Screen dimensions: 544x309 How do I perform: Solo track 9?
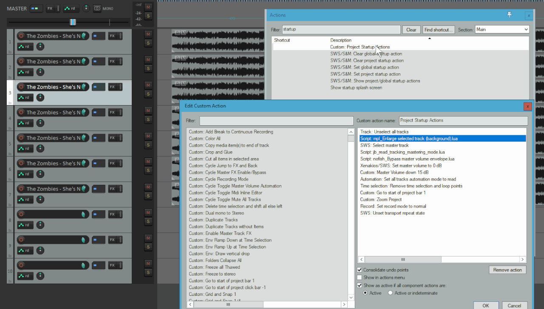tap(148, 247)
